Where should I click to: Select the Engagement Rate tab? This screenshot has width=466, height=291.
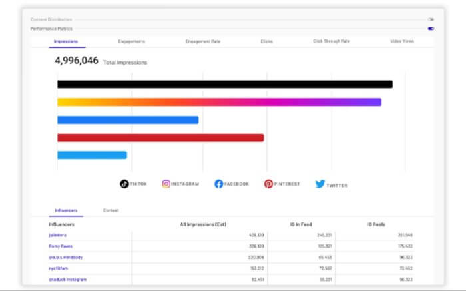pyautogui.click(x=203, y=41)
